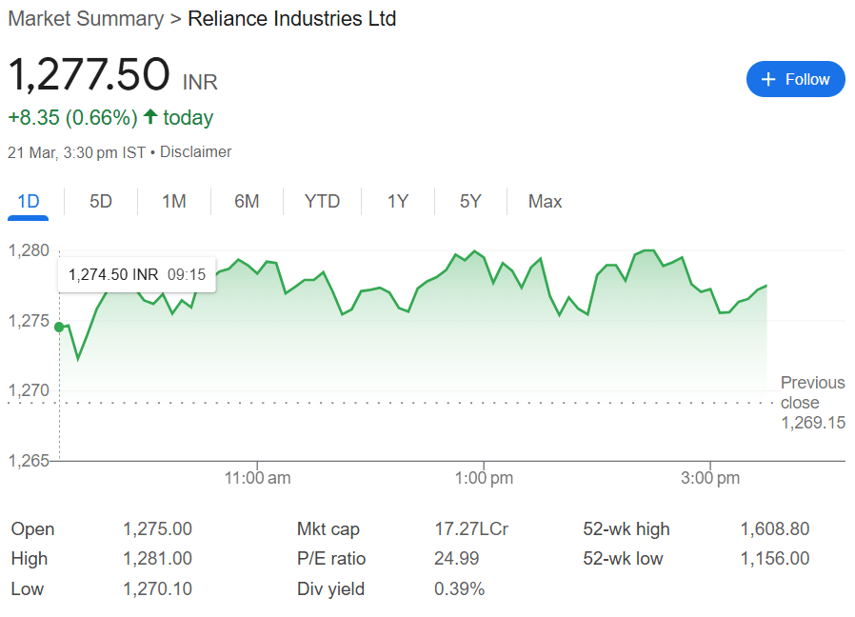Click the 11:00 am axis label
This screenshot has height=617, width=855.
point(257,478)
